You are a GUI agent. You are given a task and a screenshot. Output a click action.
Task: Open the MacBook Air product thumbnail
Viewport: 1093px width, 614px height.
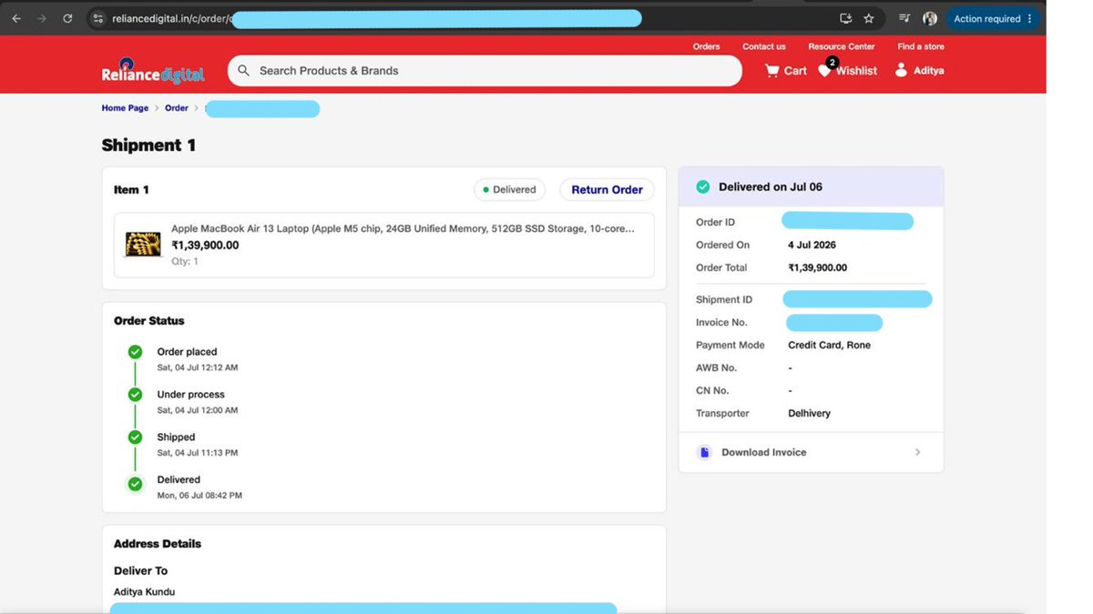pyautogui.click(x=143, y=245)
